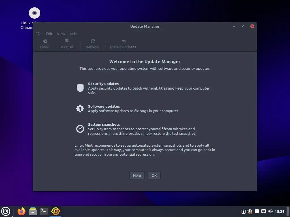Open the Terminal from the panel
Screen dimensions: 290x217
(x=44, y=211)
